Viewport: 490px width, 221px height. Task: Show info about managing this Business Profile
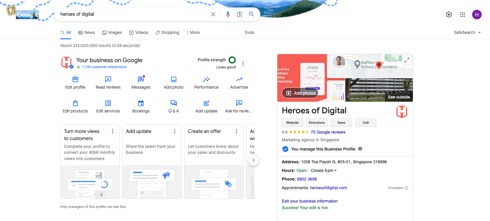[x=360, y=149]
